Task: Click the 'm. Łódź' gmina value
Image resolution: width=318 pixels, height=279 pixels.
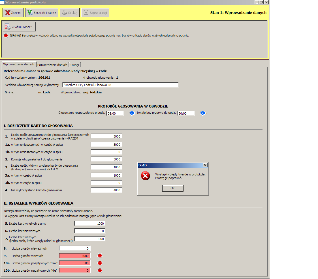Action: 44,92
